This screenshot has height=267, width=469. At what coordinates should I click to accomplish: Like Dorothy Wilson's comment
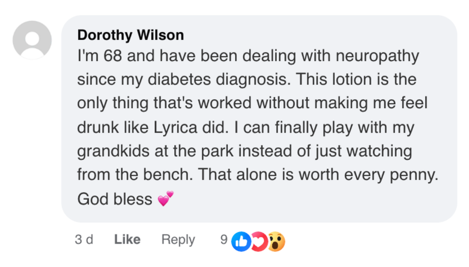[127, 240]
